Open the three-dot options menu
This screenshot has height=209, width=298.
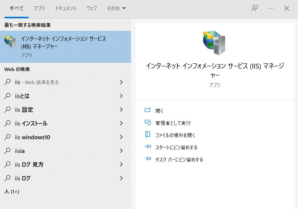[x=271, y=8]
